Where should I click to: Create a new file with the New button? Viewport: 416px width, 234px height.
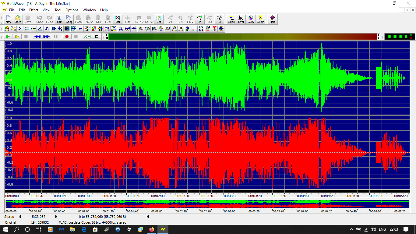point(8,19)
